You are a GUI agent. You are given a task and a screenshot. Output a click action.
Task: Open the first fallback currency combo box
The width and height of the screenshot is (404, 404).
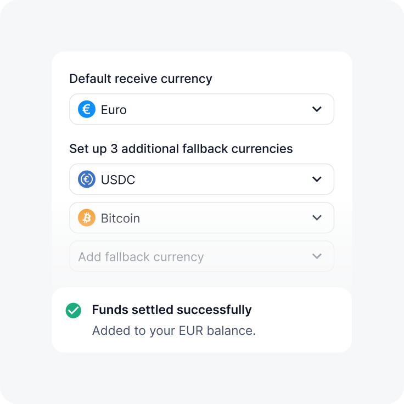201,179
